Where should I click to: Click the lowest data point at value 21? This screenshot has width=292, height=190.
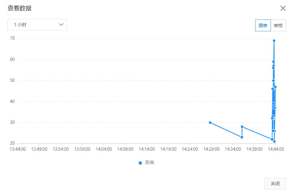coord(274,142)
